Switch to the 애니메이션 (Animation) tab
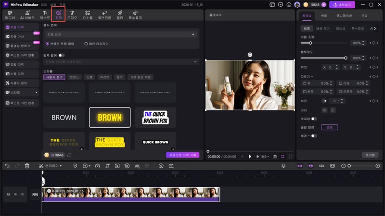The image size is (385, 216). coord(344,15)
